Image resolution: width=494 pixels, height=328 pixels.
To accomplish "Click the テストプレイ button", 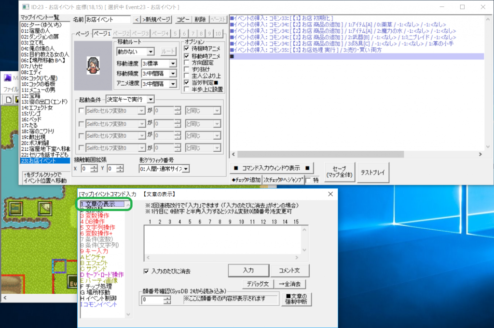I will [x=374, y=172].
